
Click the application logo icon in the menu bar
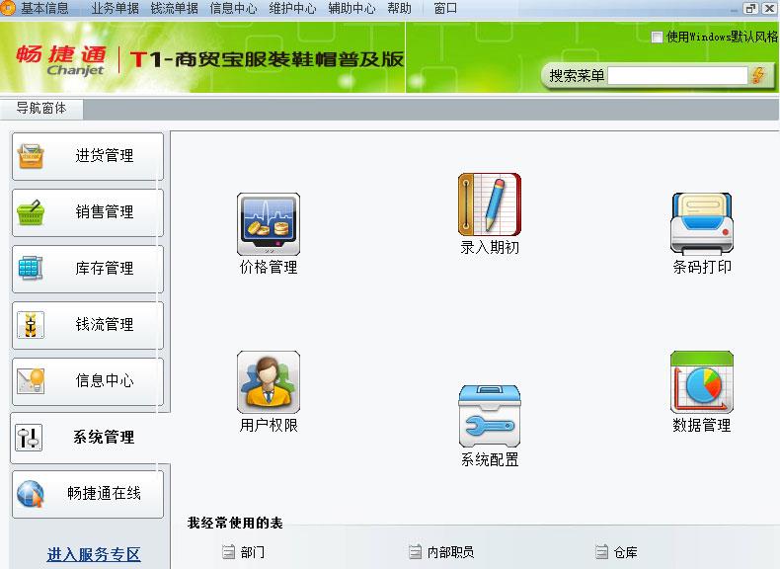tap(8, 8)
